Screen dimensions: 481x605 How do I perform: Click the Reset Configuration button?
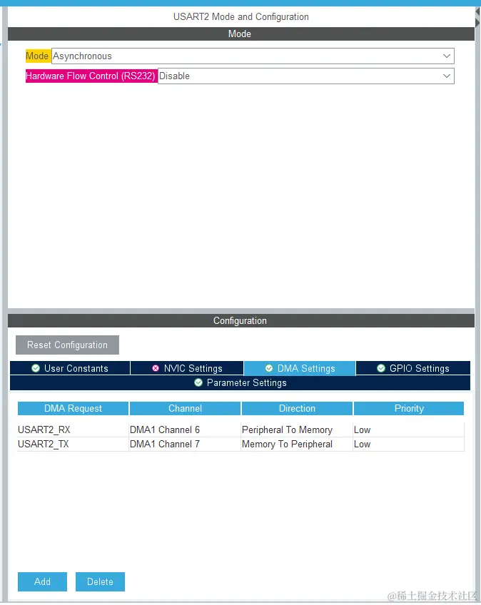click(67, 345)
